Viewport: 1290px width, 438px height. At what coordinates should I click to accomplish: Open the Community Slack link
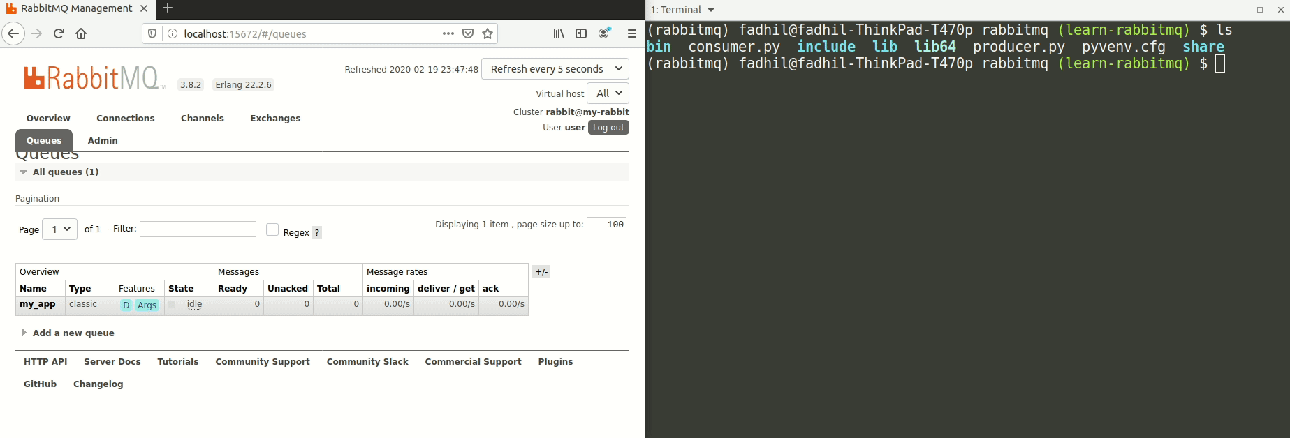pyautogui.click(x=367, y=361)
